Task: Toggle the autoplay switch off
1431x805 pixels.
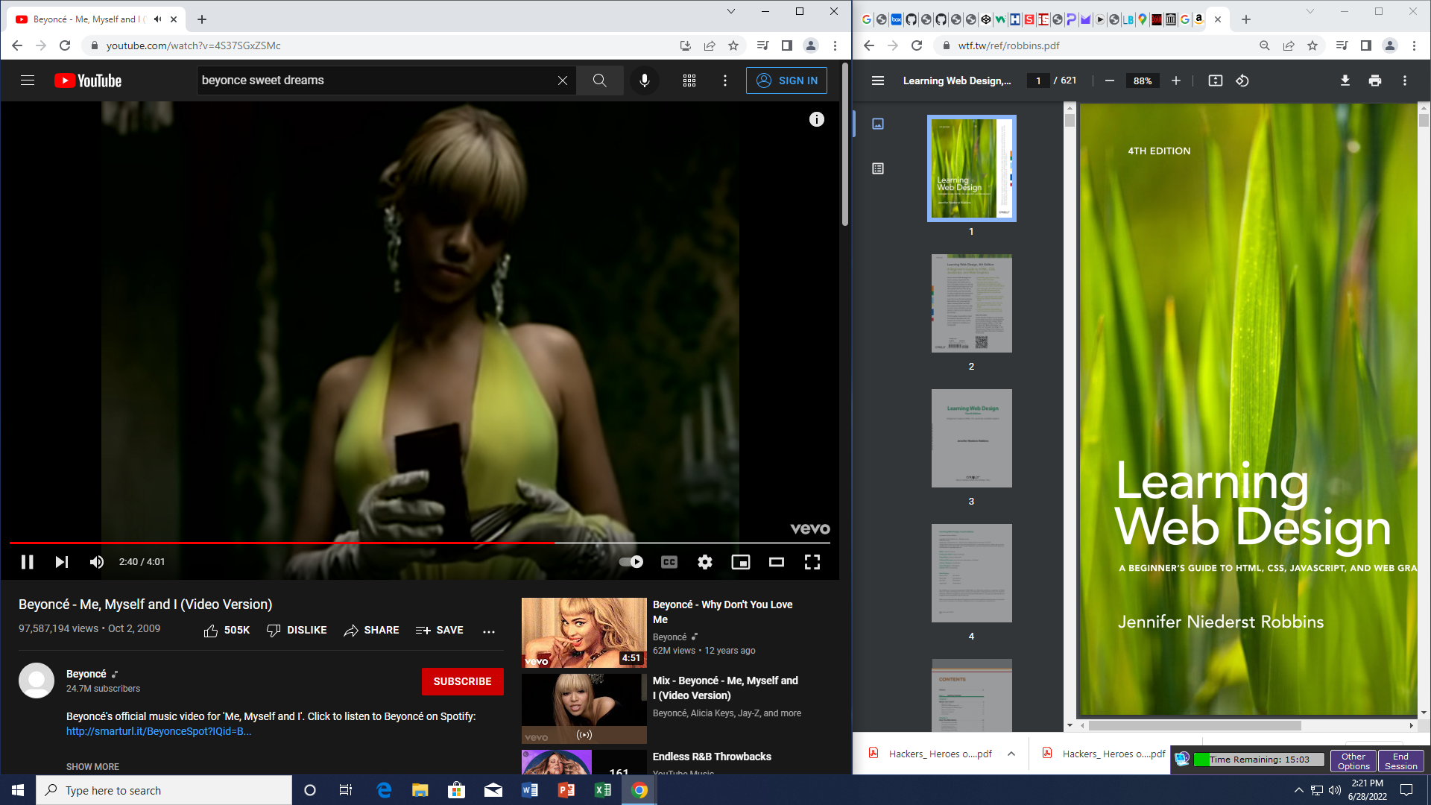Action: coord(631,562)
